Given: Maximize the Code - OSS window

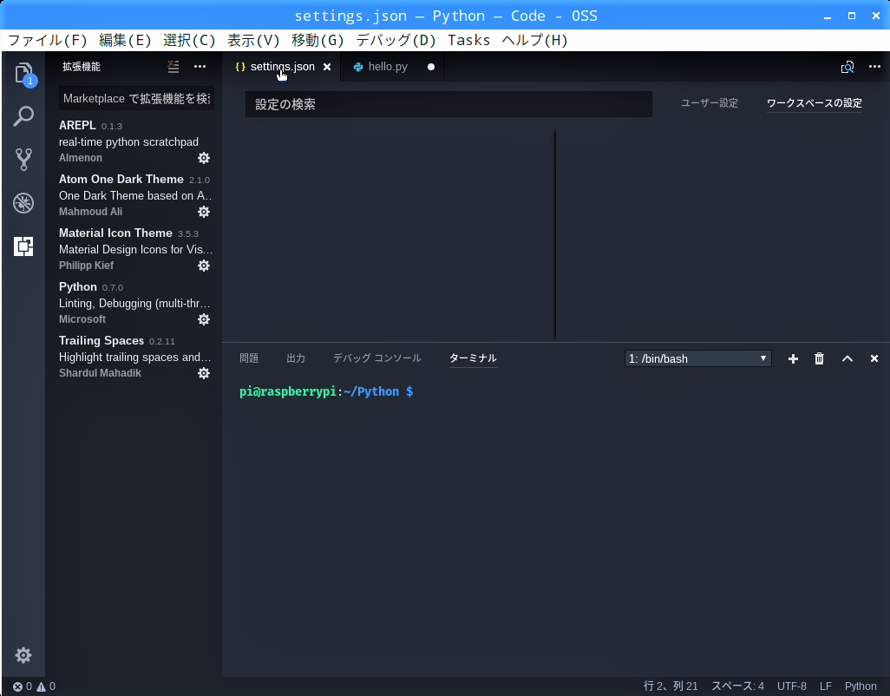Looking at the screenshot, I should tap(852, 16).
